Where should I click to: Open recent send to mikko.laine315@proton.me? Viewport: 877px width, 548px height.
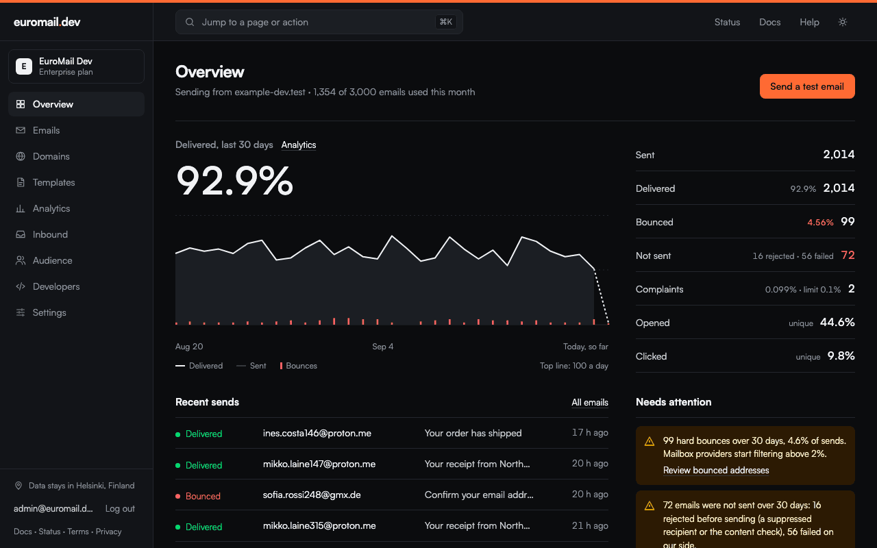point(392,526)
